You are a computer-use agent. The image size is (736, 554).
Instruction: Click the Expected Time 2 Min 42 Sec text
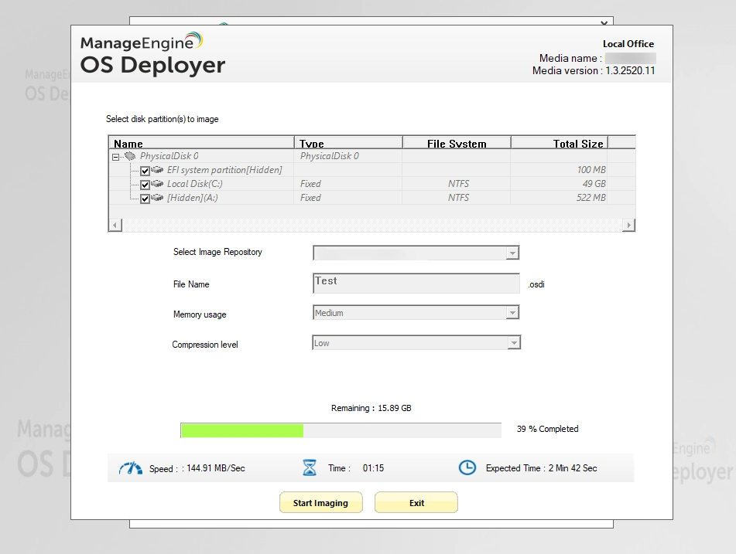(541, 468)
